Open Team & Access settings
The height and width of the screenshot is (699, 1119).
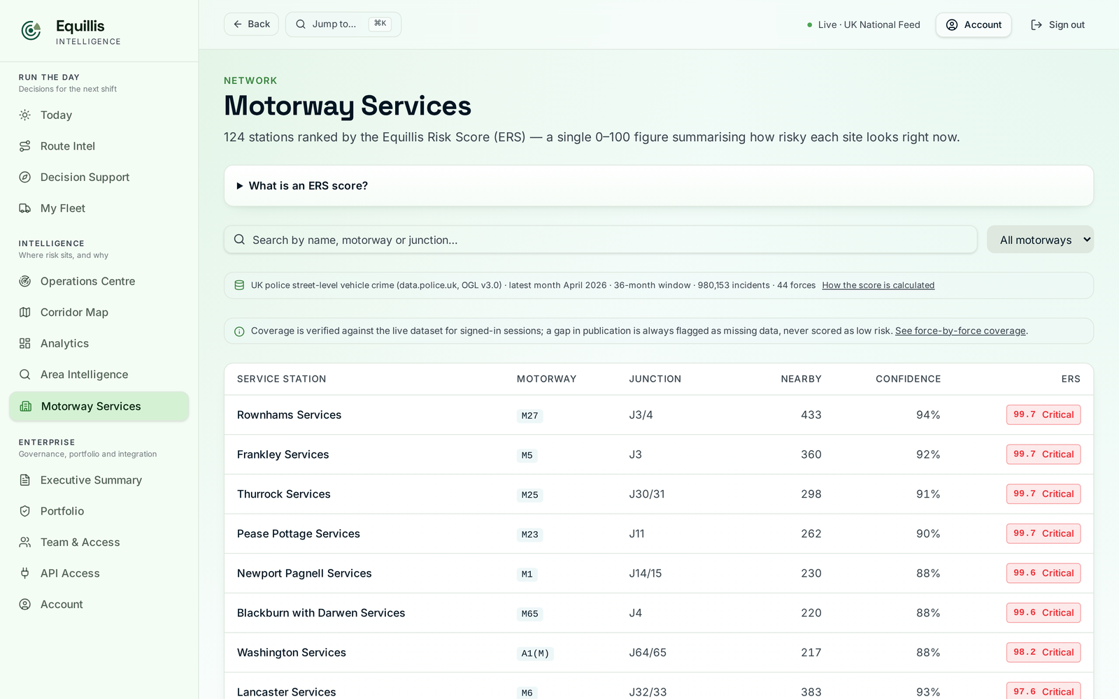pos(99,542)
